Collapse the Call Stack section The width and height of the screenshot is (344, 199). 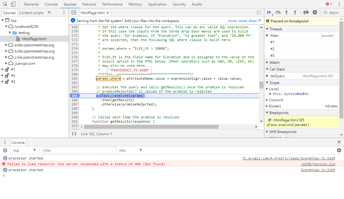[267, 69]
